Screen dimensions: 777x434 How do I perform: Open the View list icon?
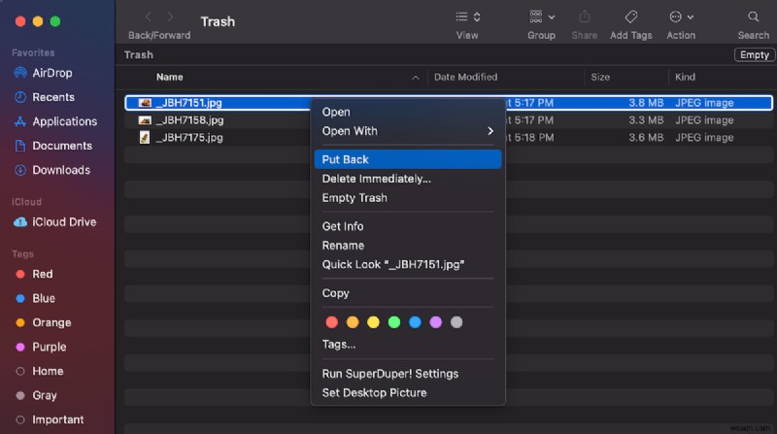pyautogui.click(x=462, y=17)
